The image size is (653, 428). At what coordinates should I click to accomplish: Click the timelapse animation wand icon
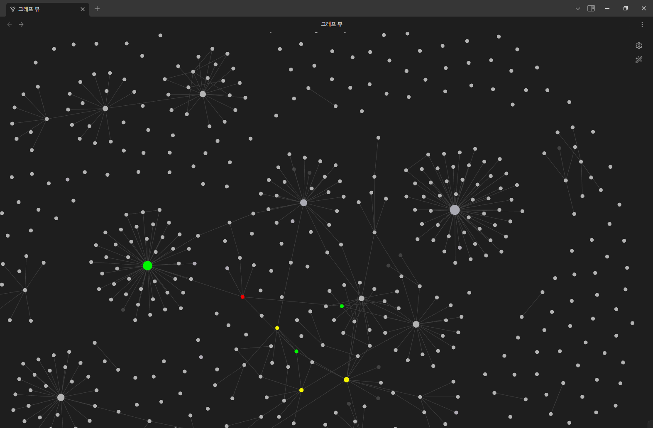[639, 60]
